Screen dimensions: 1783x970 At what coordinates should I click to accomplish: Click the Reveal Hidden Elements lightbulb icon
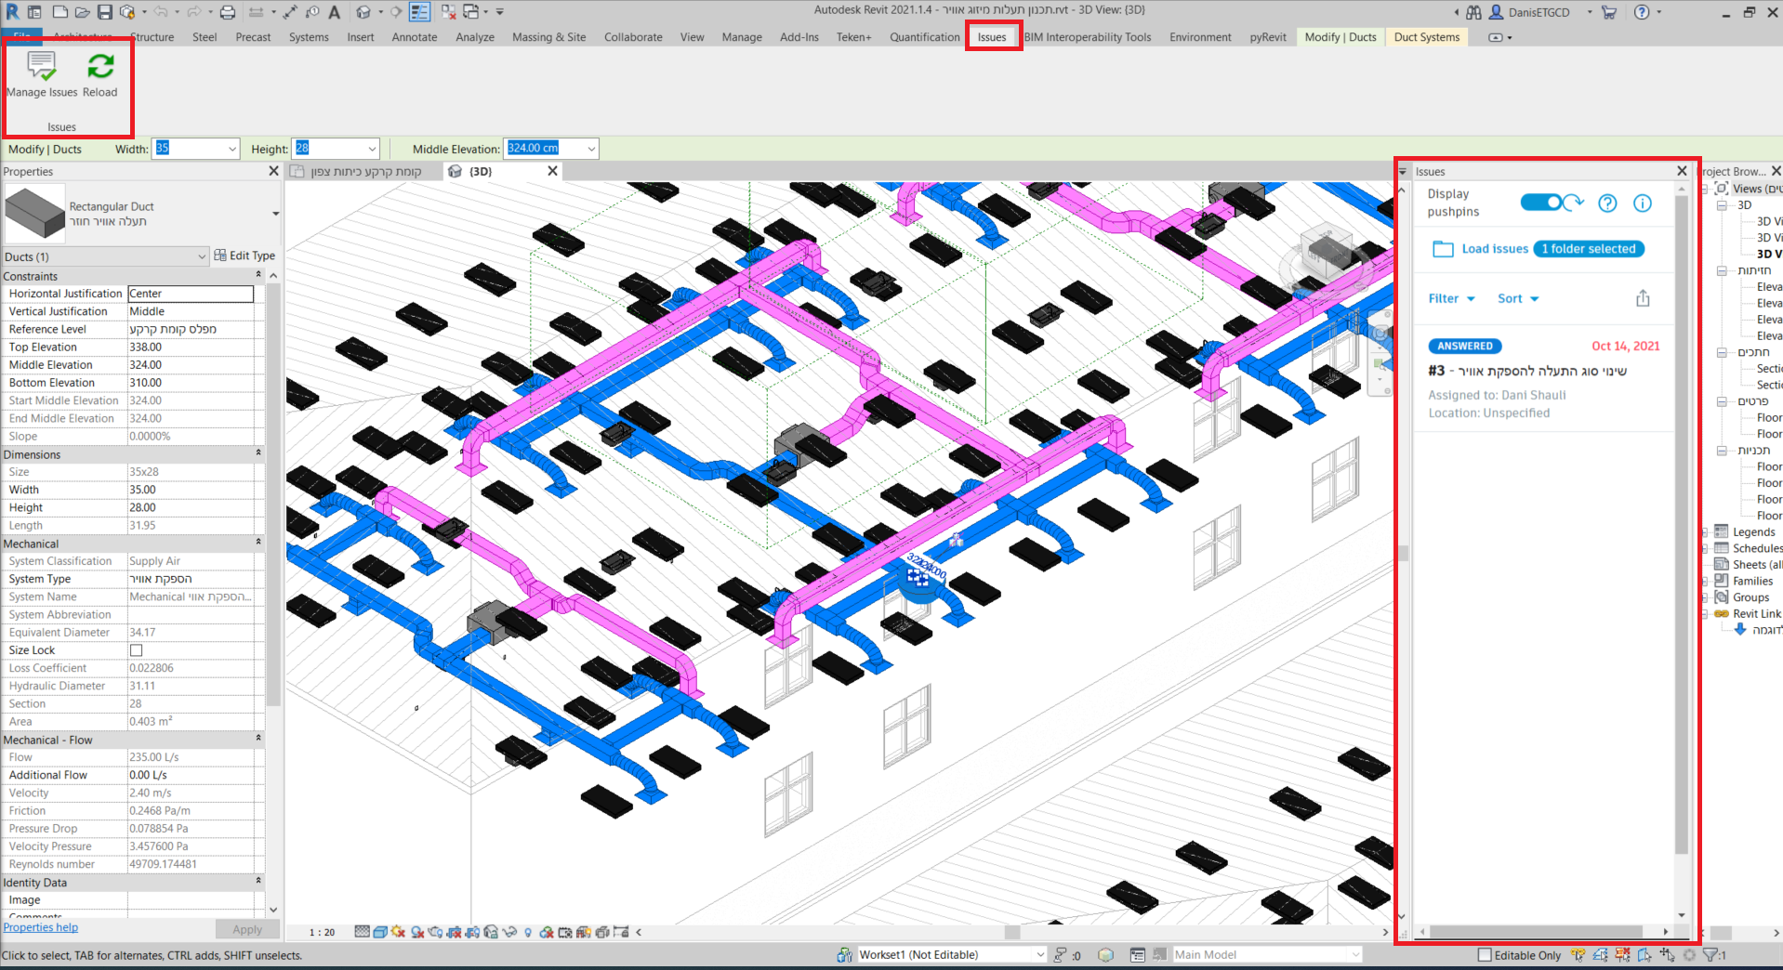(x=528, y=932)
